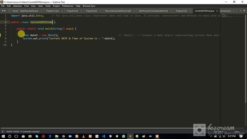The image size is (247, 139).
Task: Open the Find menu
Action: coord(27,6)
